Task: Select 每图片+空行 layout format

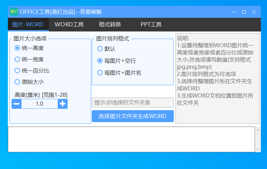Action: point(116,61)
